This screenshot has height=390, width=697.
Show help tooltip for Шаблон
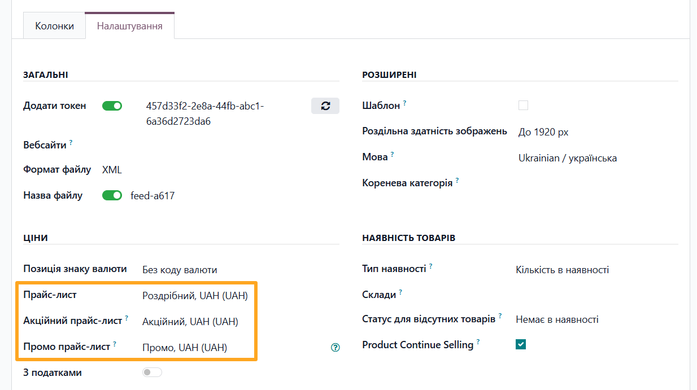(x=405, y=103)
